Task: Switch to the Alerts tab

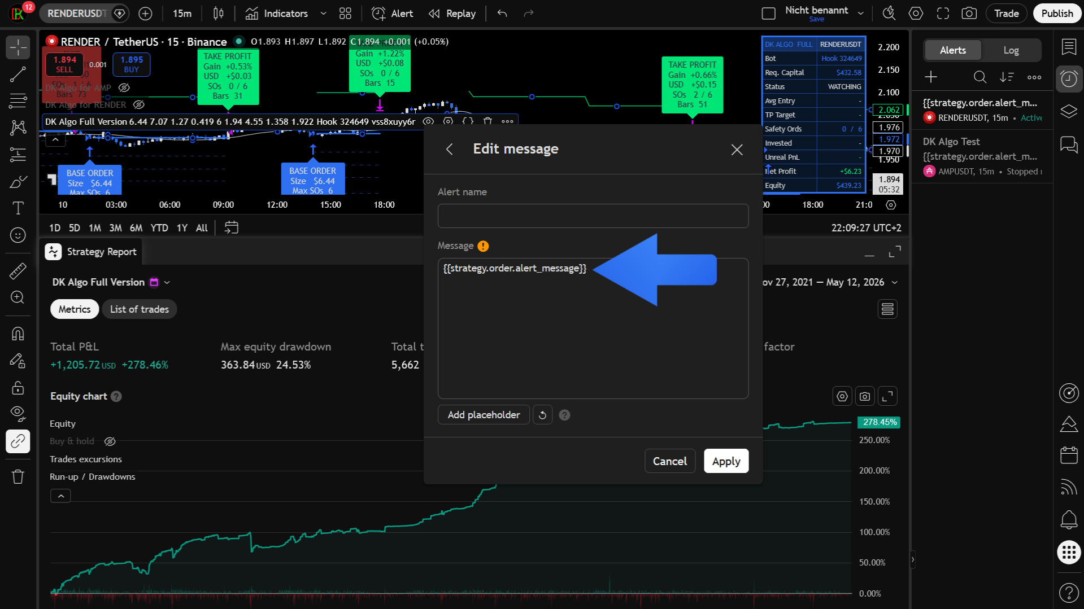Action: [x=953, y=50]
